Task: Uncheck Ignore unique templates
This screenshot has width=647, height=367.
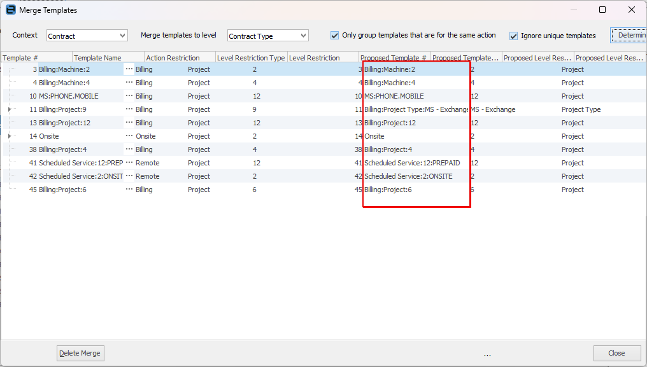Action: (513, 36)
